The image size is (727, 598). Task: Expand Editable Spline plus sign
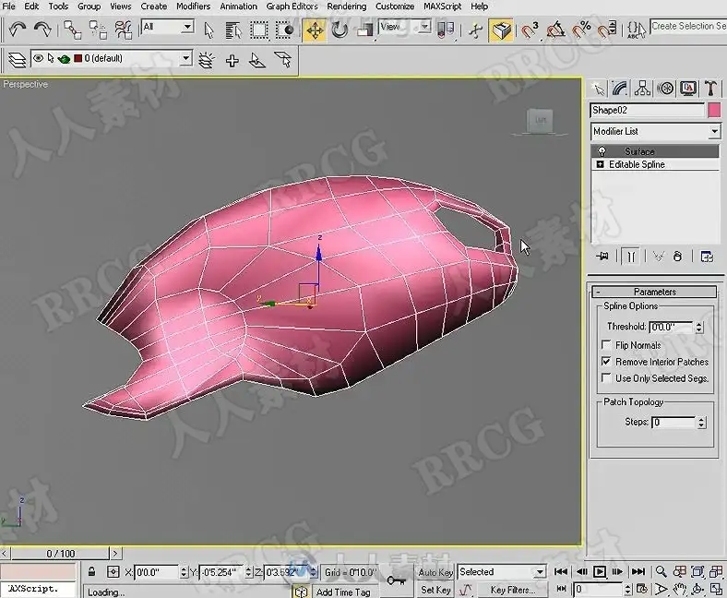pos(600,164)
